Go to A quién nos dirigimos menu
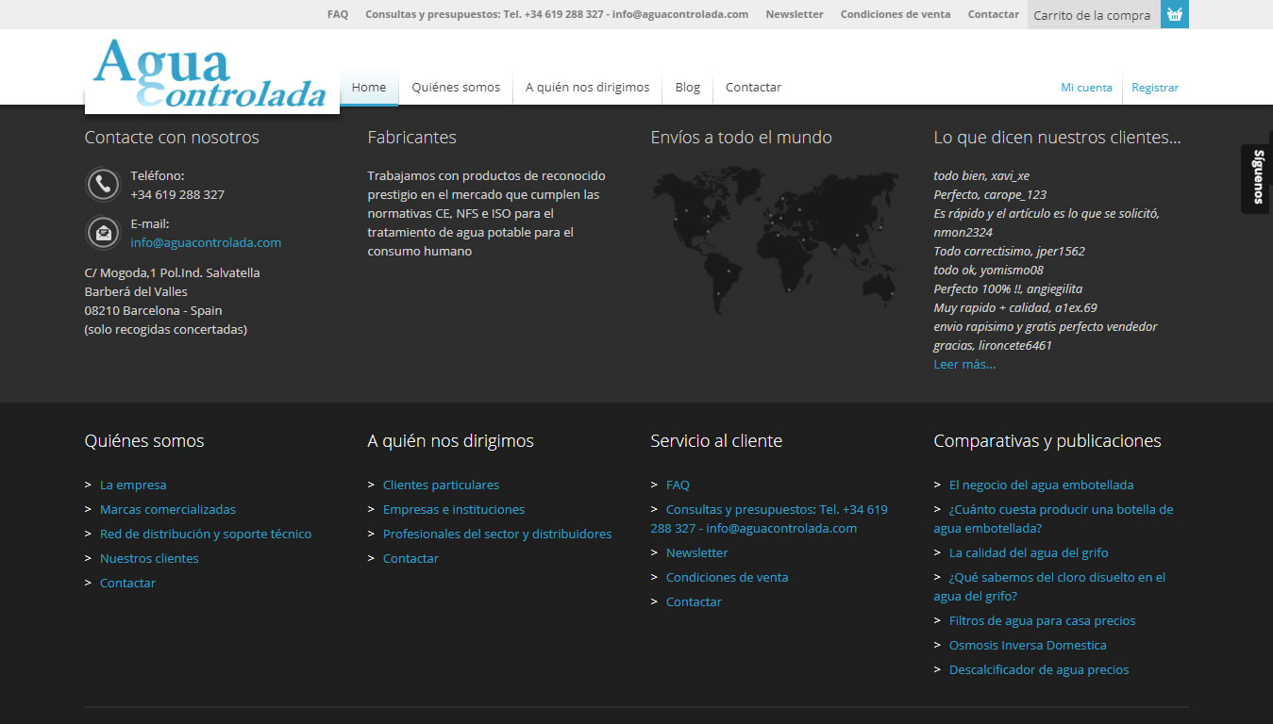 click(x=587, y=88)
